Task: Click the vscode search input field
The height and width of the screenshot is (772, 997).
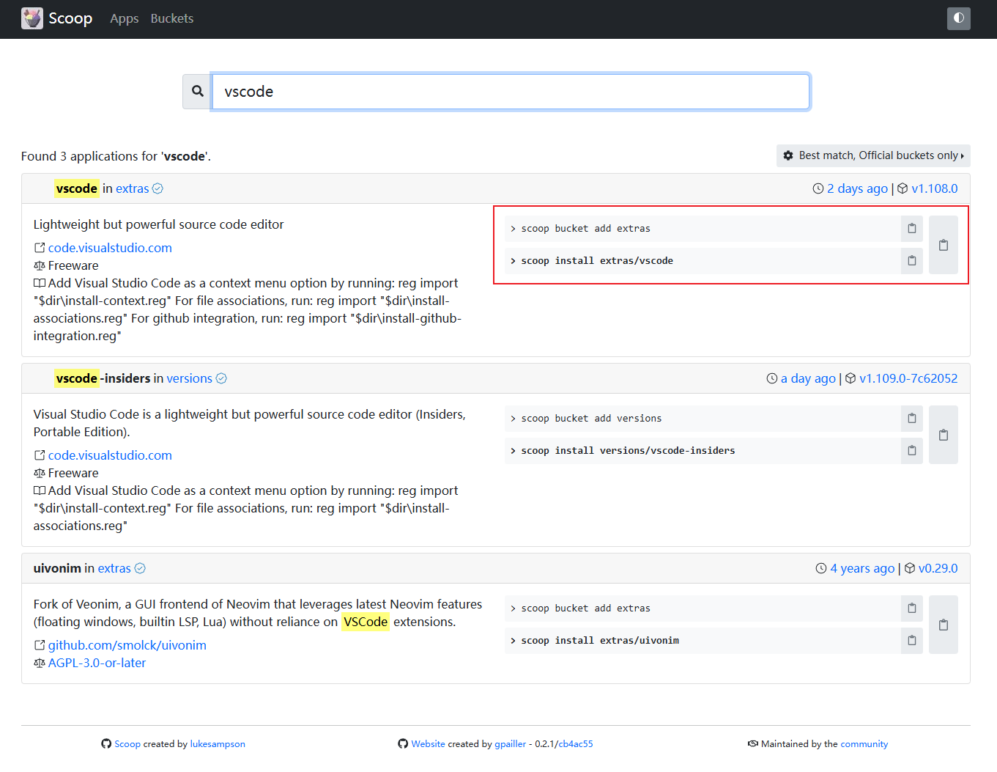Action: pyautogui.click(x=511, y=92)
